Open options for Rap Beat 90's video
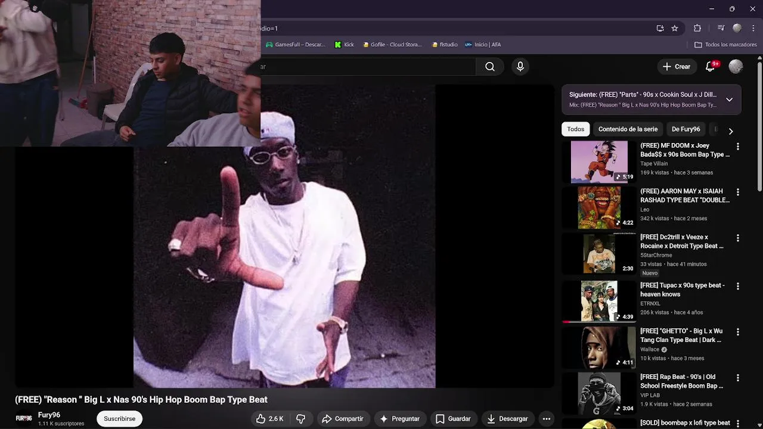763x429 pixels. 738,378
